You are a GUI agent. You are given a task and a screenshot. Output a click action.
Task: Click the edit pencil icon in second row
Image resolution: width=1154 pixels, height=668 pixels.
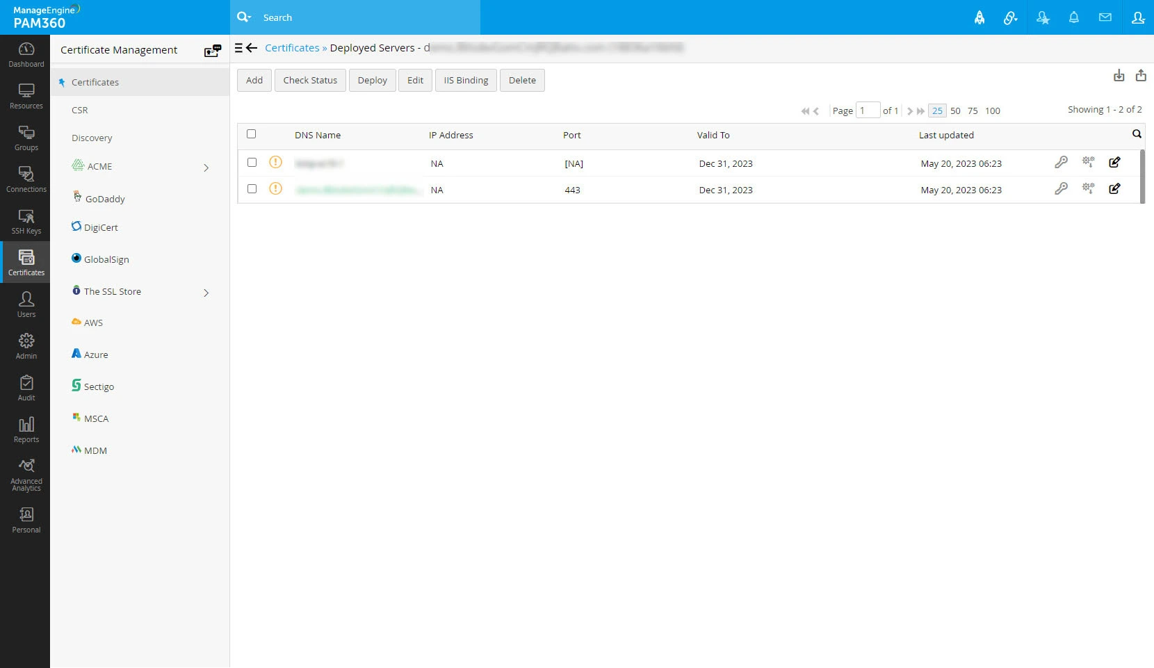click(1114, 189)
